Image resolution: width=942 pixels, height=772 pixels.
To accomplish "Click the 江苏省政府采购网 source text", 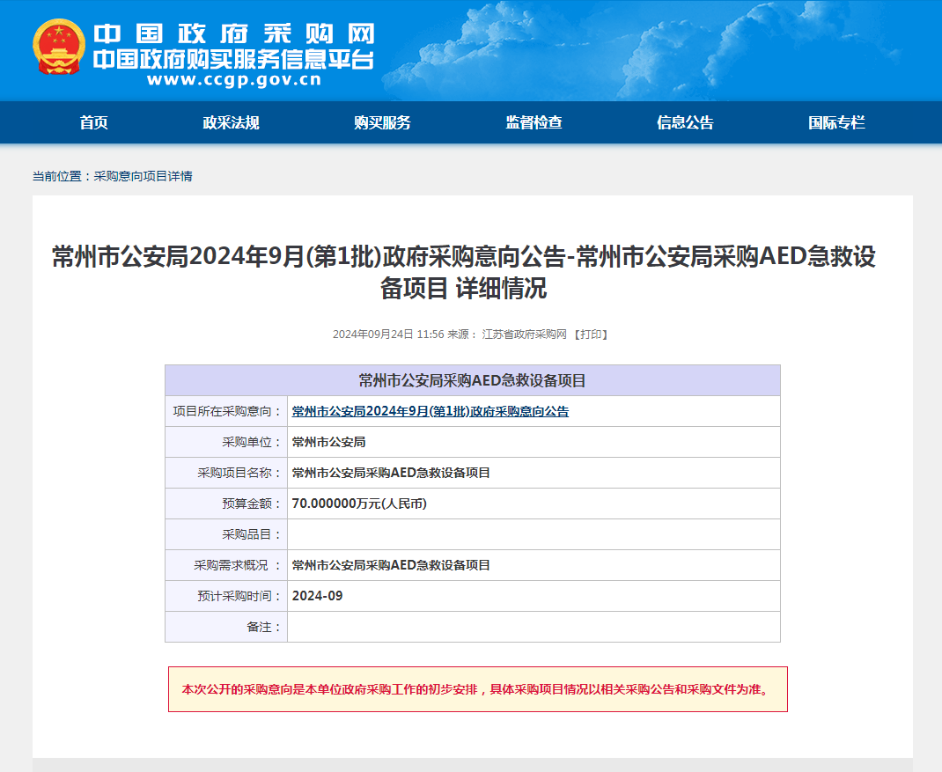I will [x=524, y=335].
